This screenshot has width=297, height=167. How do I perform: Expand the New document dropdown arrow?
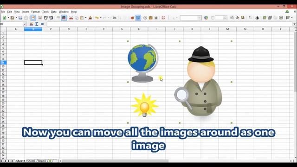coord(8,18)
